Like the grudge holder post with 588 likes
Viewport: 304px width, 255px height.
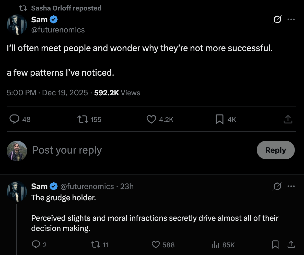156,245
